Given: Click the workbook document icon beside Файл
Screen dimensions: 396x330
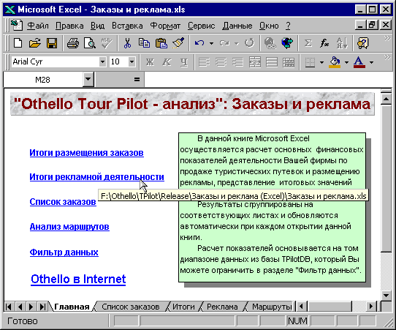Looking at the screenshot, I should [x=17, y=26].
